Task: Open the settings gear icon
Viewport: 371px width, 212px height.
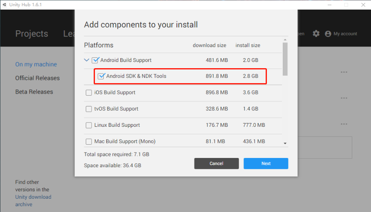Action: 316,34
